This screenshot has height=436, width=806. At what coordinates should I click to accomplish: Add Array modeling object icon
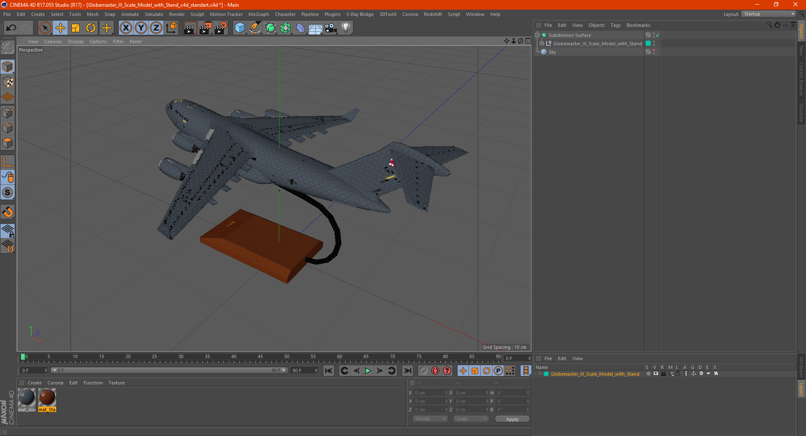285,28
